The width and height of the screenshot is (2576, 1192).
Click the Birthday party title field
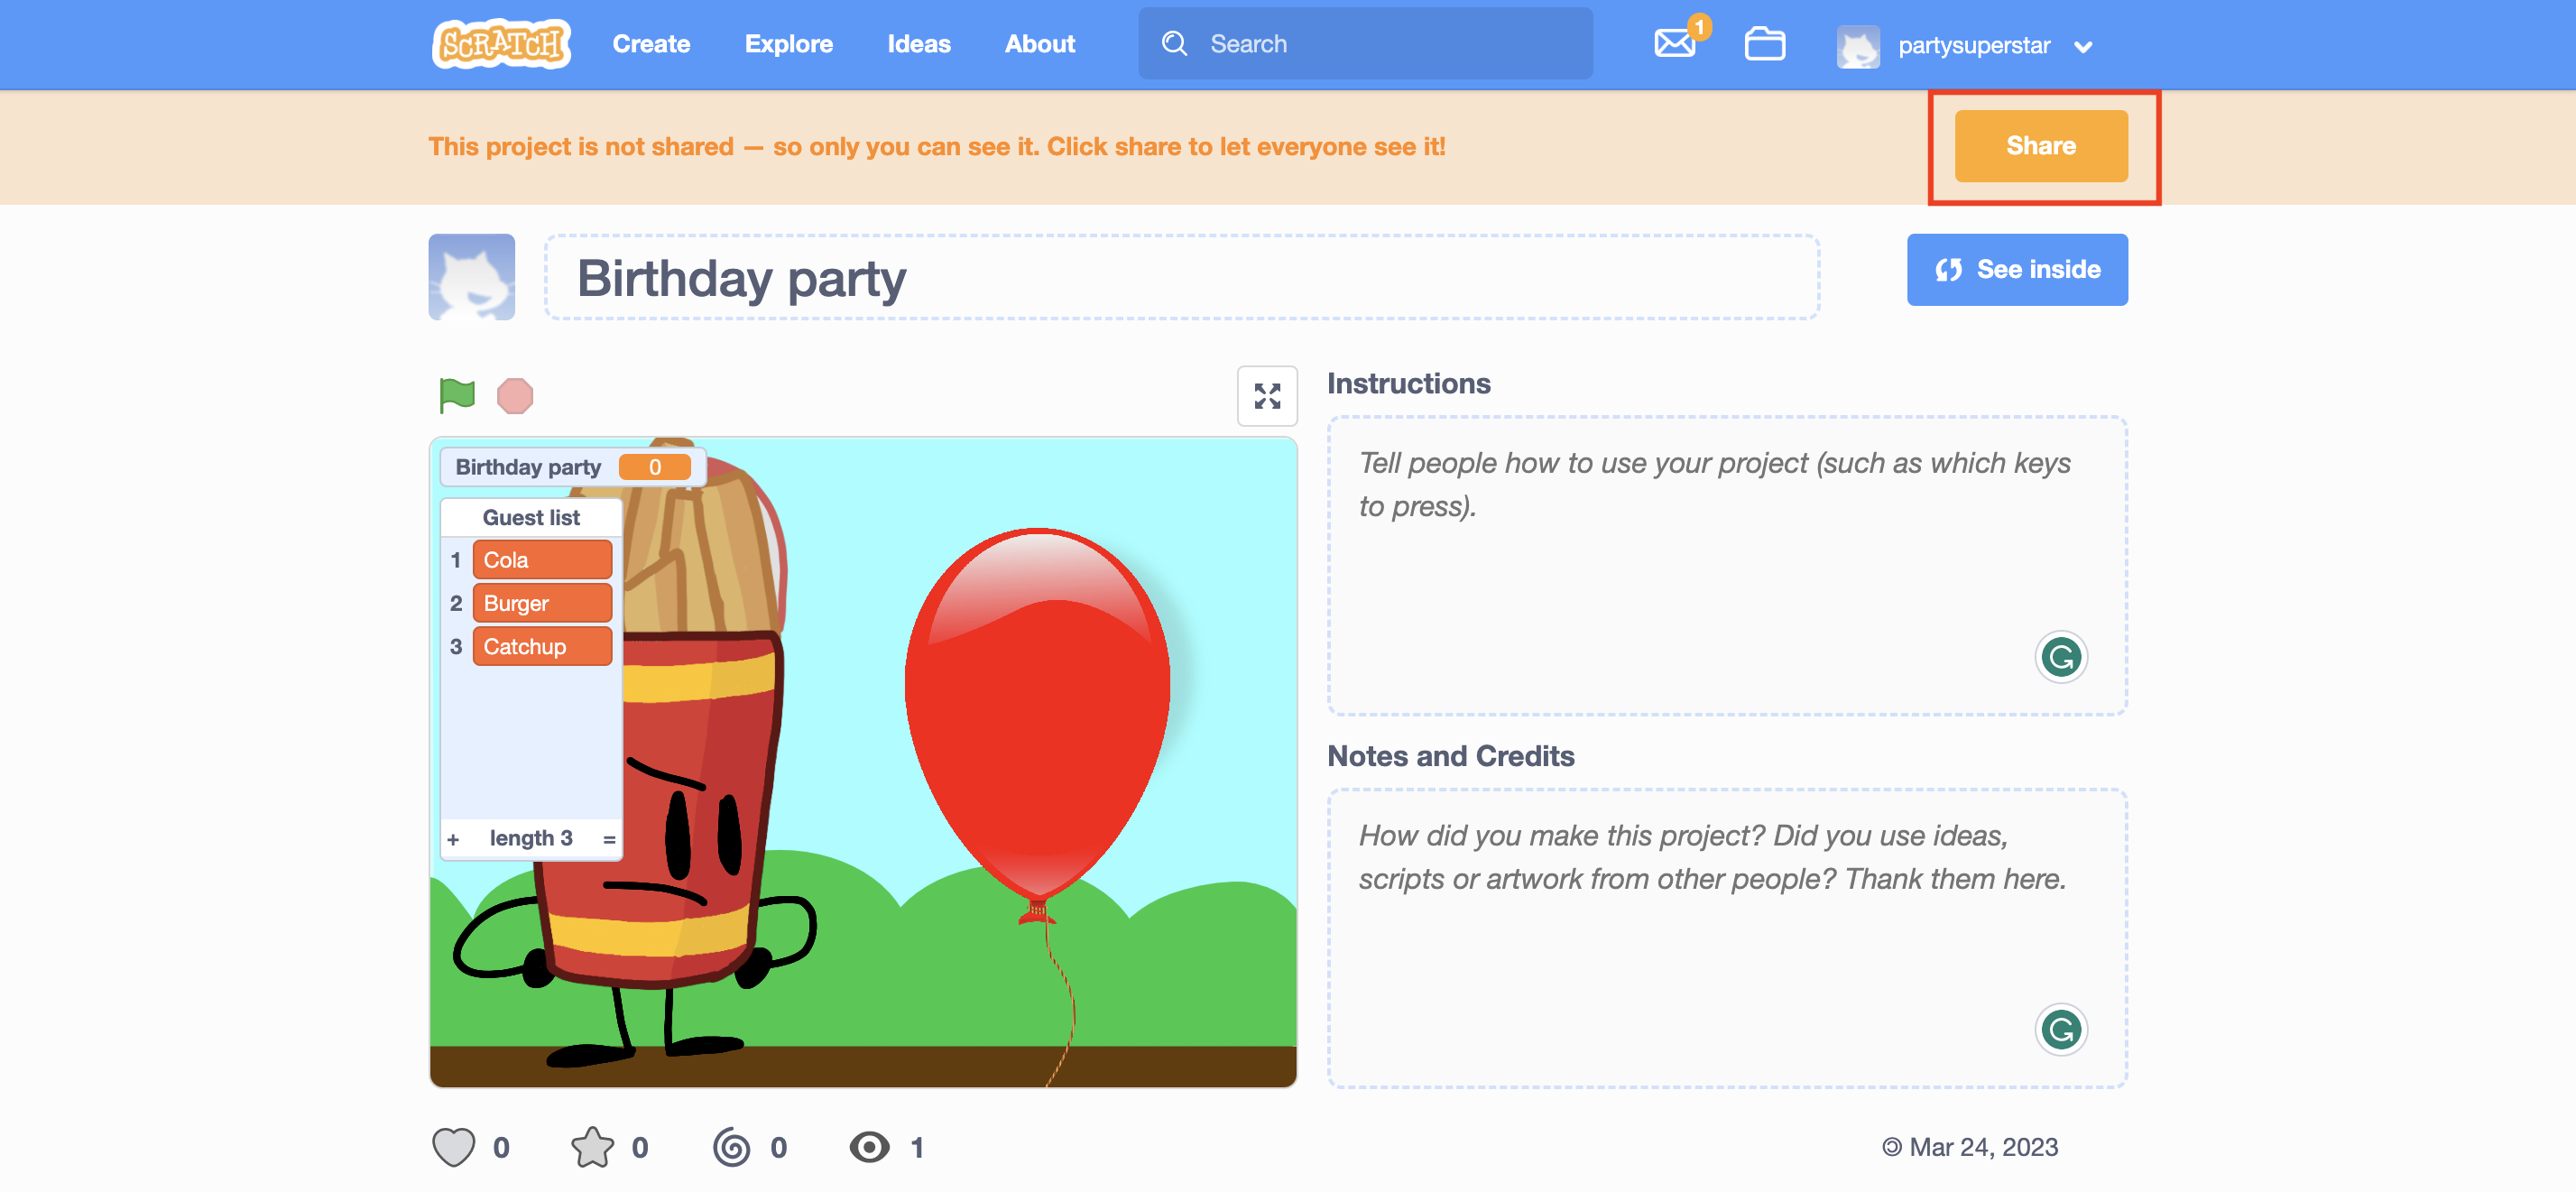[x=1180, y=278]
